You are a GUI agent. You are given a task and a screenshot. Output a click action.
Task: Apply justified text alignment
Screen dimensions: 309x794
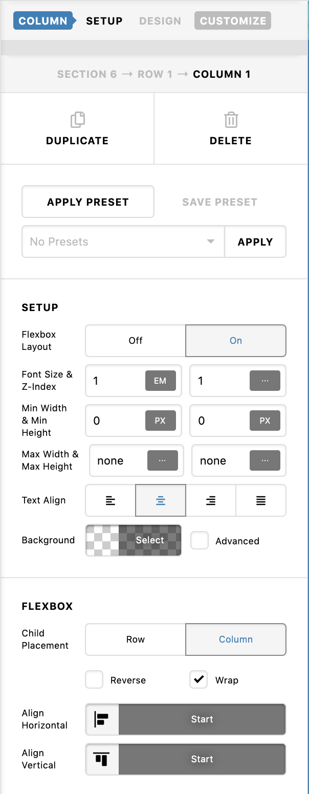261,500
